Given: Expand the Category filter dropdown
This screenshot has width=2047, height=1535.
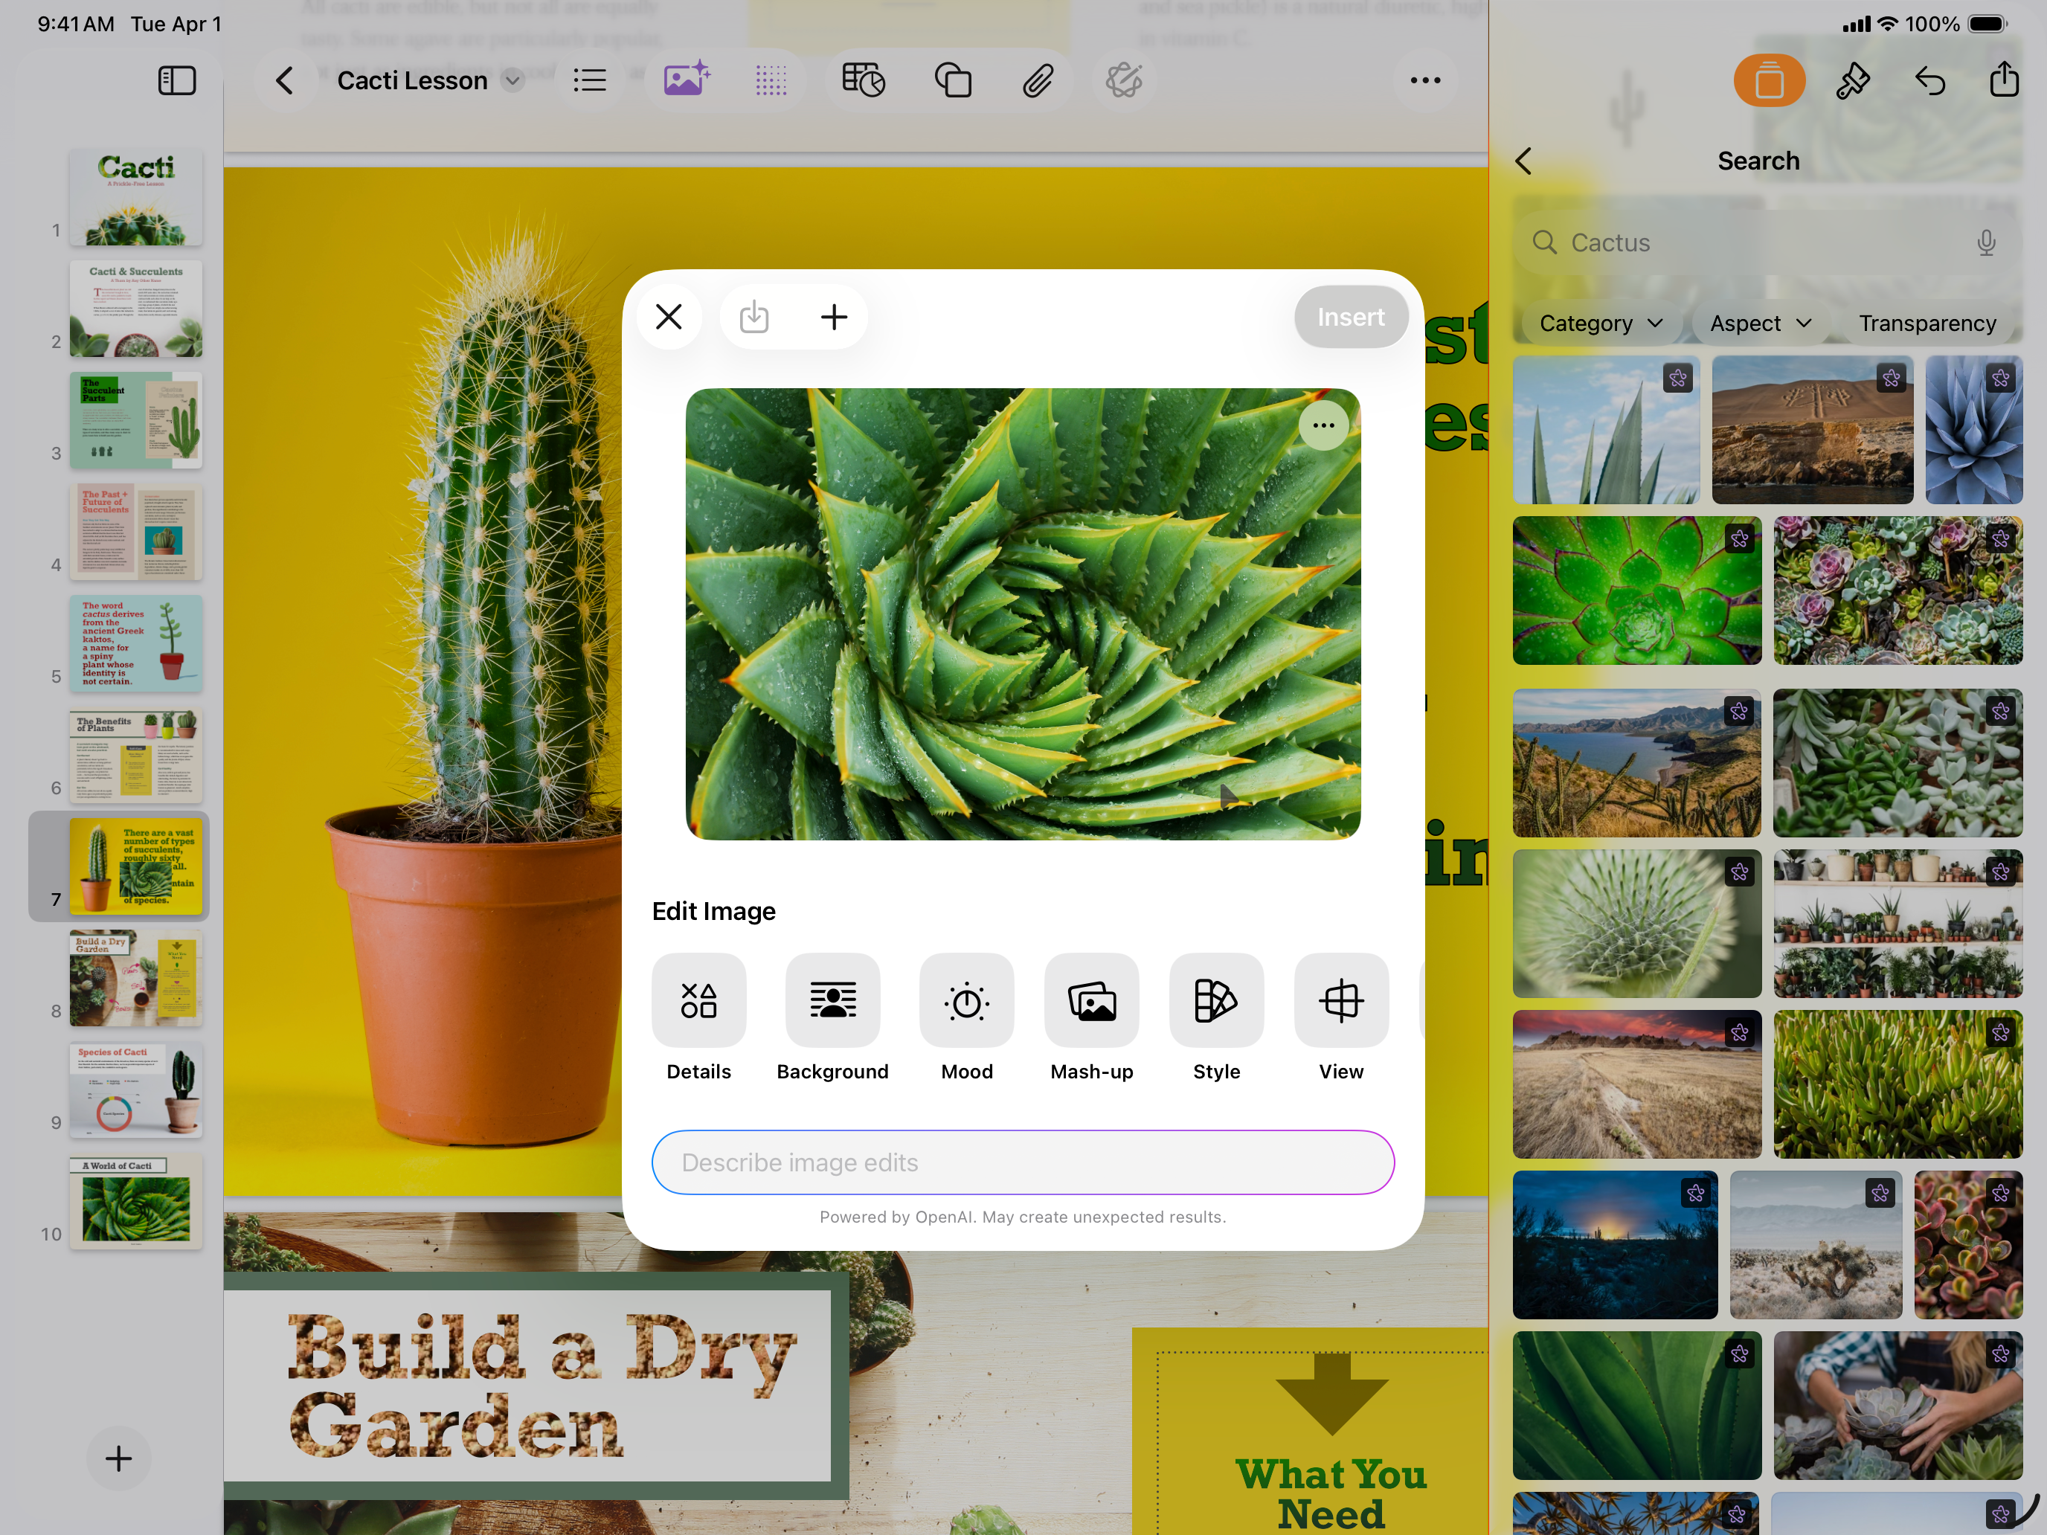Looking at the screenshot, I should tap(1600, 323).
